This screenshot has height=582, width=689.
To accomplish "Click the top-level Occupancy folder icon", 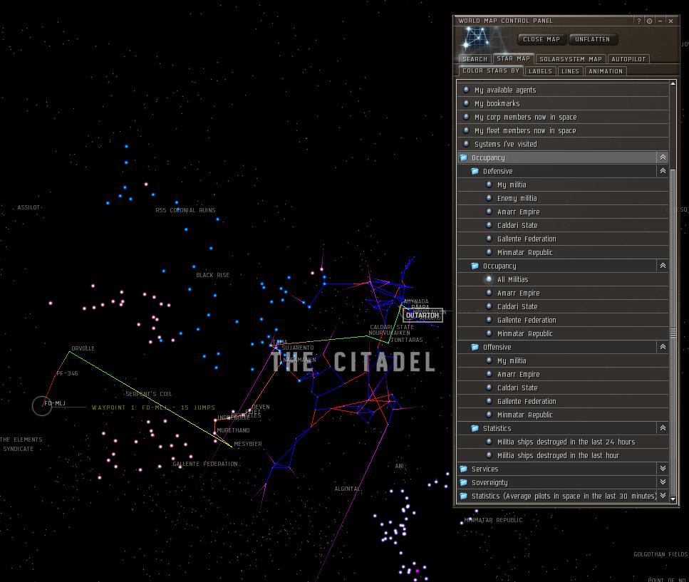I will click(463, 157).
